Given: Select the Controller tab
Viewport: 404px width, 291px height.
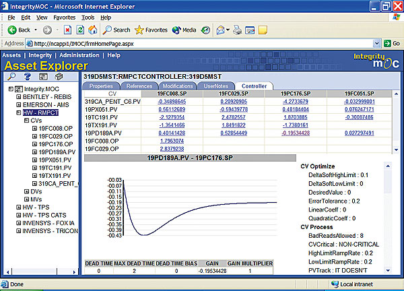Looking at the screenshot, I should (x=254, y=86).
